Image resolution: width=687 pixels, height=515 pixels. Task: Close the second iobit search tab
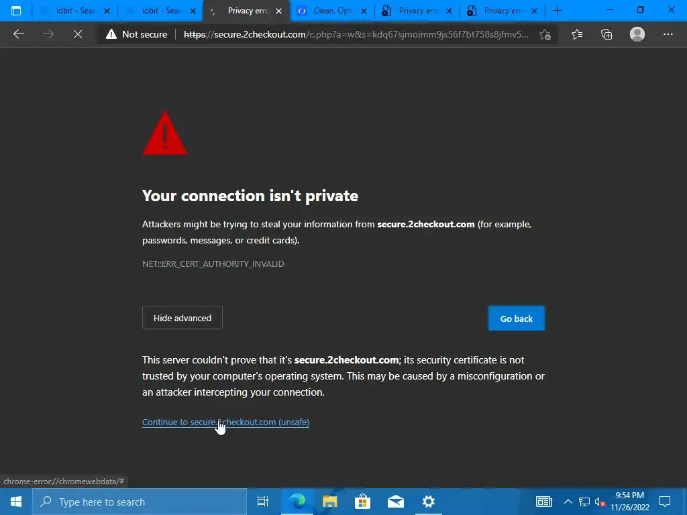pos(193,11)
